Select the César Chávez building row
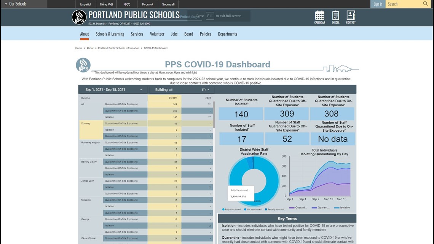 tap(89, 238)
